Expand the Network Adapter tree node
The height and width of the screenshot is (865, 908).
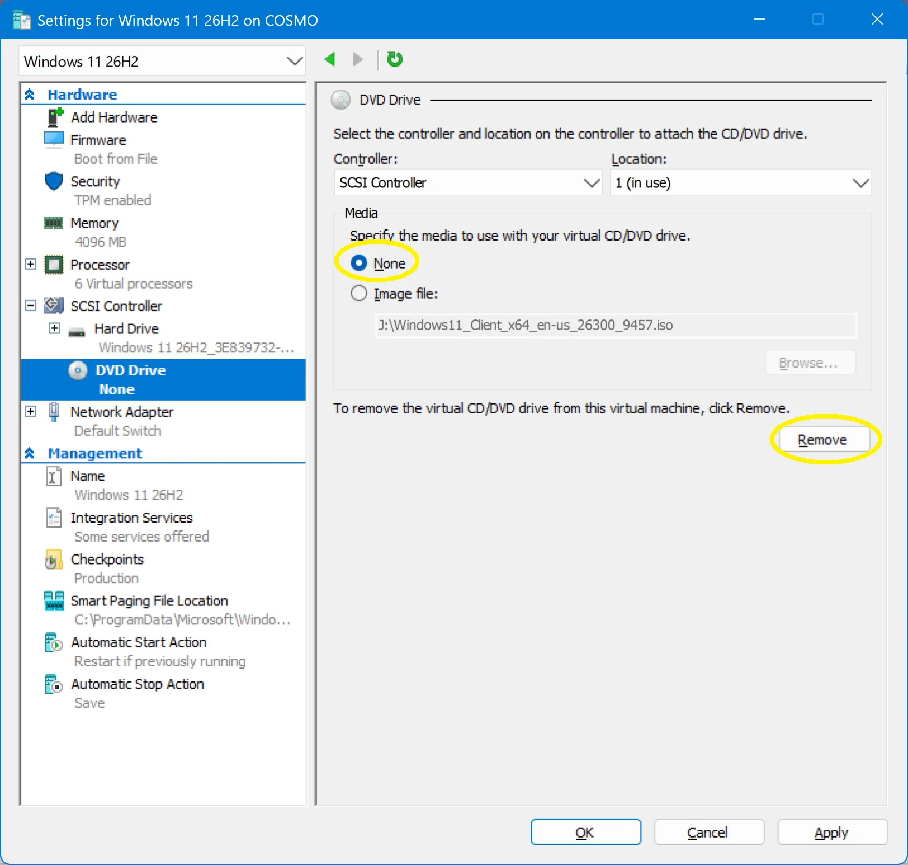point(31,411)
